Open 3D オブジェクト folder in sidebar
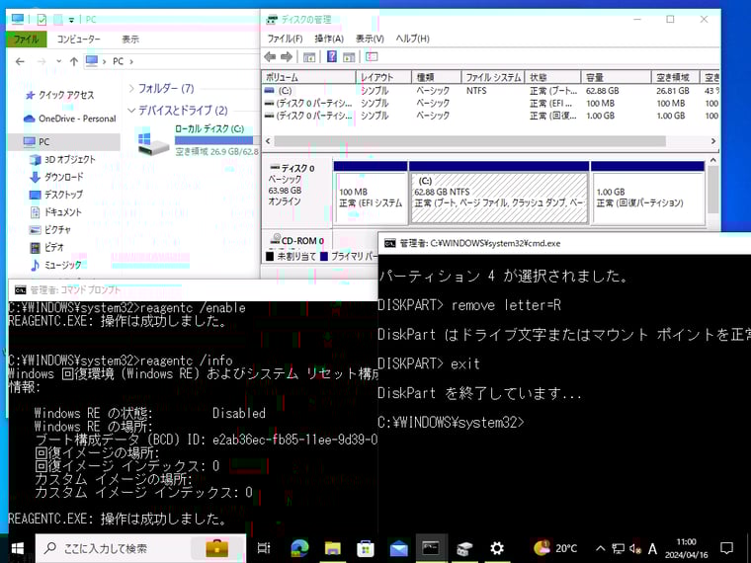The height and width of the screenshot is (563, 751). pyautogui.click(x=69, y=159)
